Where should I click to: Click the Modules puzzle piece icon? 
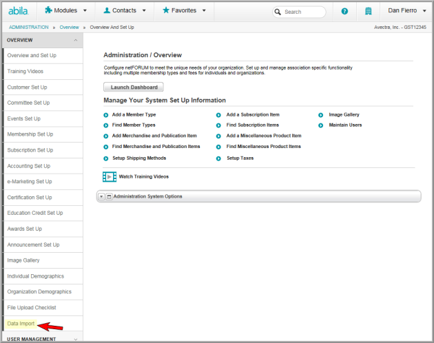(x=48, y=10)
